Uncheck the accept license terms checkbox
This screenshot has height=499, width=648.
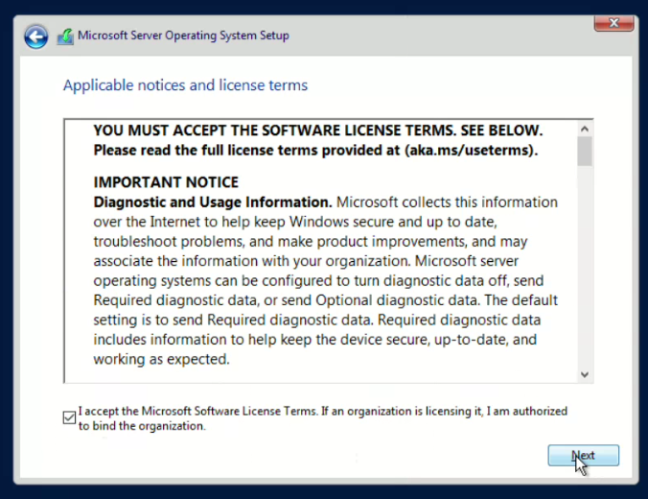(x=68, y=417)
